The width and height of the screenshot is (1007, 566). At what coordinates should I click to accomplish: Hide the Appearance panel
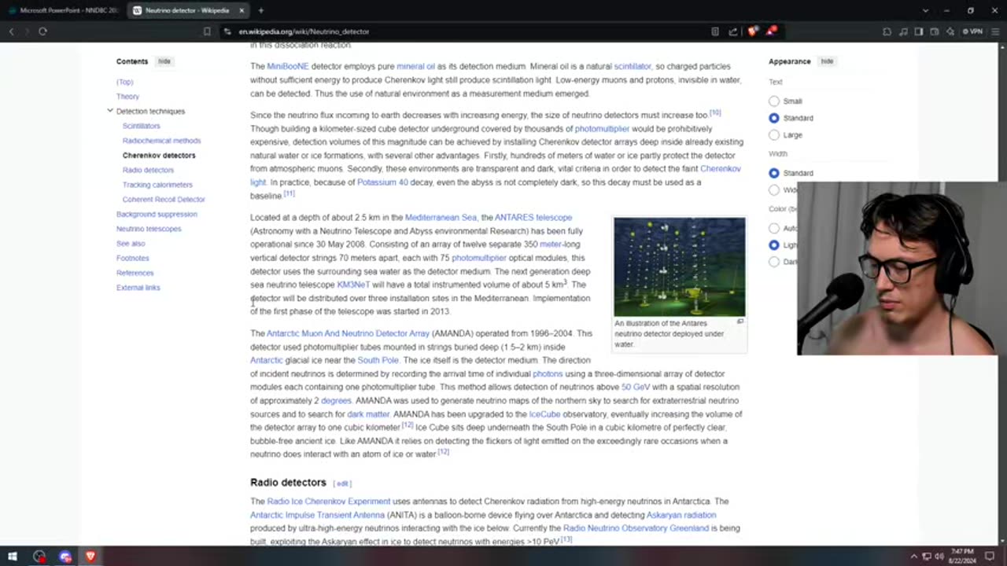click(x=827, y=61)
